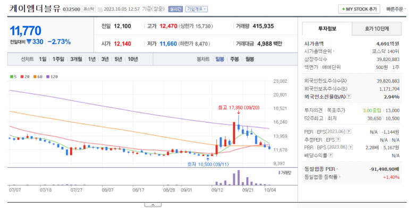The image size is (411, 208).
Task: Click the help icon beside PER EPS(2023.06)
Action: (349, 132)
